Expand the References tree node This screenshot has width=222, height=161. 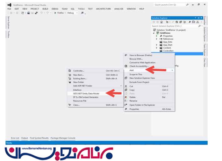coord(156,39)
